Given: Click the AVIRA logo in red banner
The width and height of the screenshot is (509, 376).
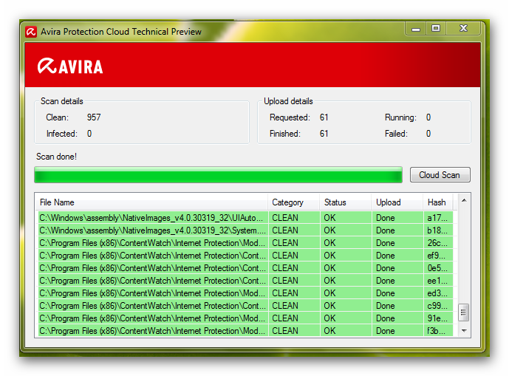Looking at the screenshot, I should (70, 66).
